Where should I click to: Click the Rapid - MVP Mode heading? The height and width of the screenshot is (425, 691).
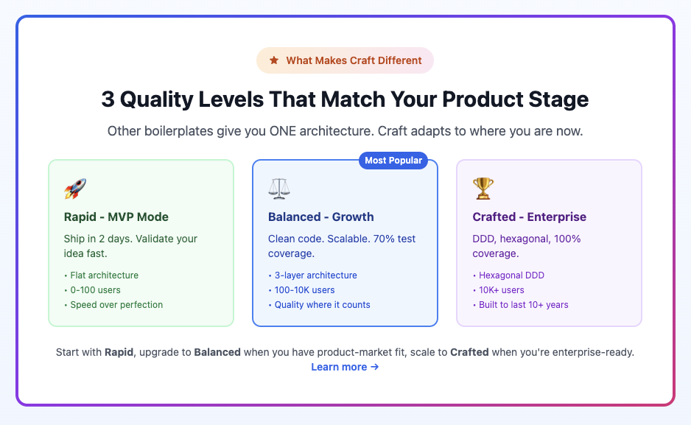tap(116, 217)
